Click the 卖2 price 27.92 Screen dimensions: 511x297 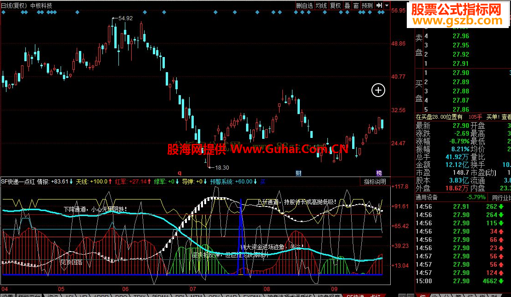click(461, 54)
